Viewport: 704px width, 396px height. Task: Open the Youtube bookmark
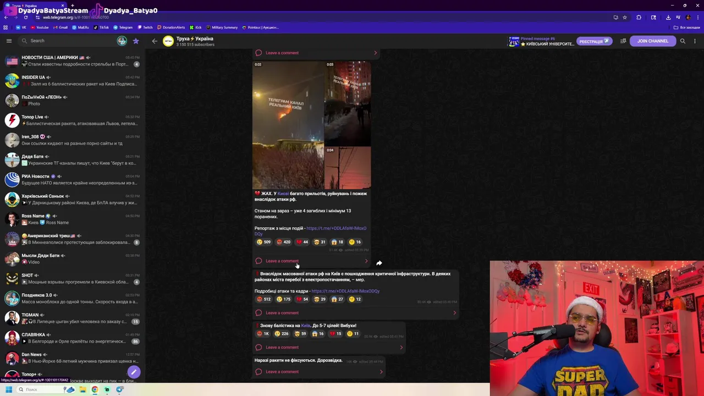pyautogui.click(x=40, y=27)
